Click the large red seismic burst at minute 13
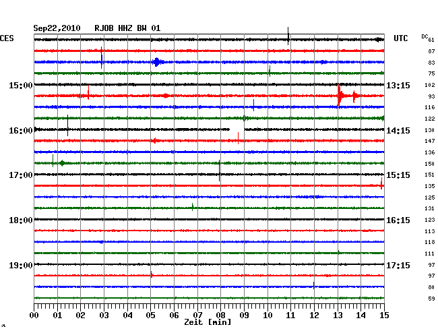The image size is (438, 333). click(340, 96)
